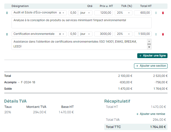Clear the Certification environnementale designation with X
The height and width of the screenshot is (132, 171).
point(60,34)
